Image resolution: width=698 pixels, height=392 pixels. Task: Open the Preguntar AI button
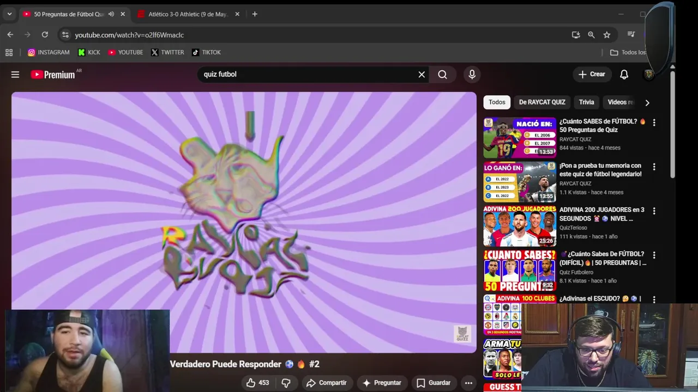tap(382, 383)
